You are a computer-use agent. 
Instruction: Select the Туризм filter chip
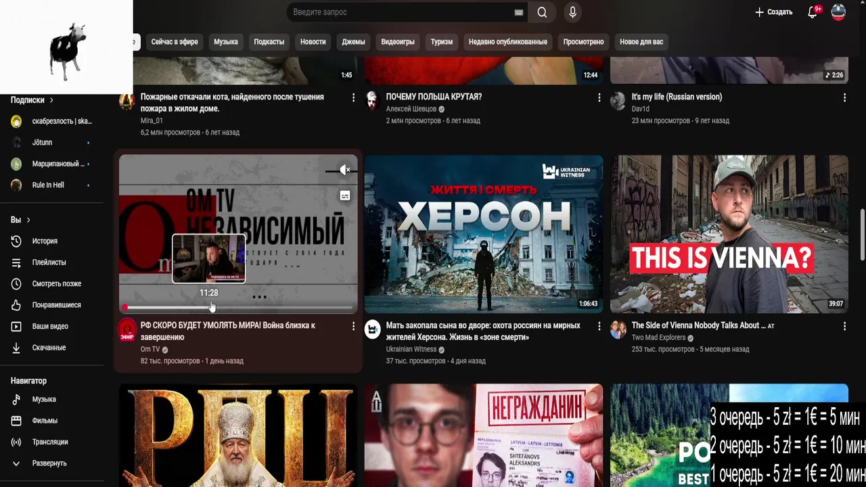pos(442,42)
